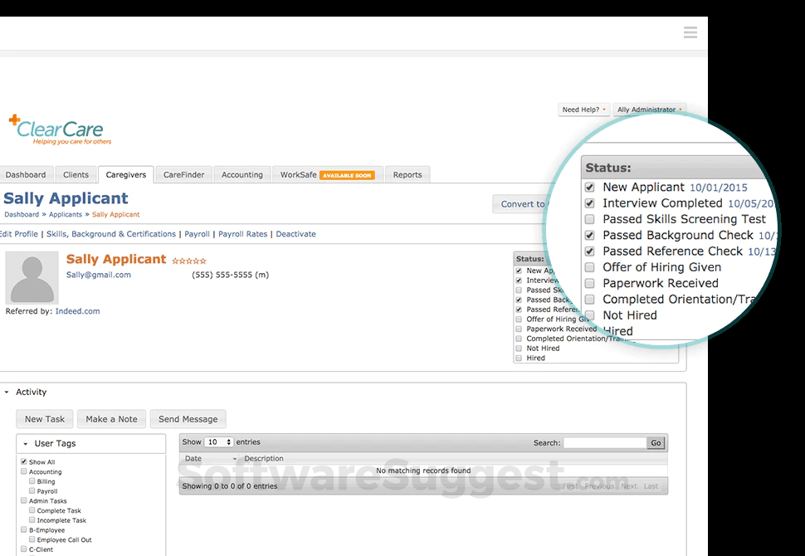
Task: Open the Ally Administrator dropdown
Action: point(650,109)
